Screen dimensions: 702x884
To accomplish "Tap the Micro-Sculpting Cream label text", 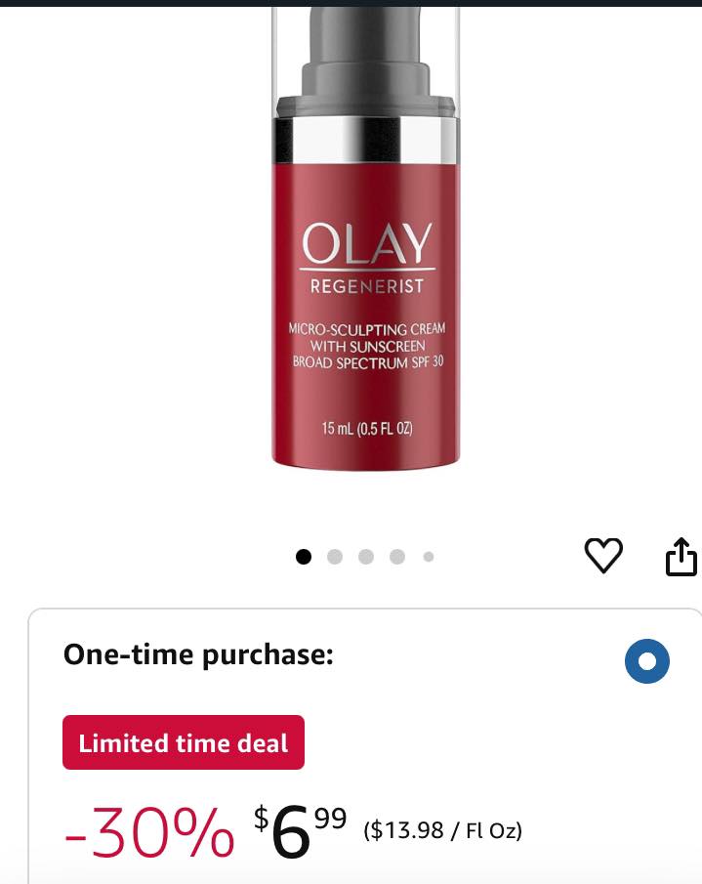I will pyautogui.click(x=367, y=328).
